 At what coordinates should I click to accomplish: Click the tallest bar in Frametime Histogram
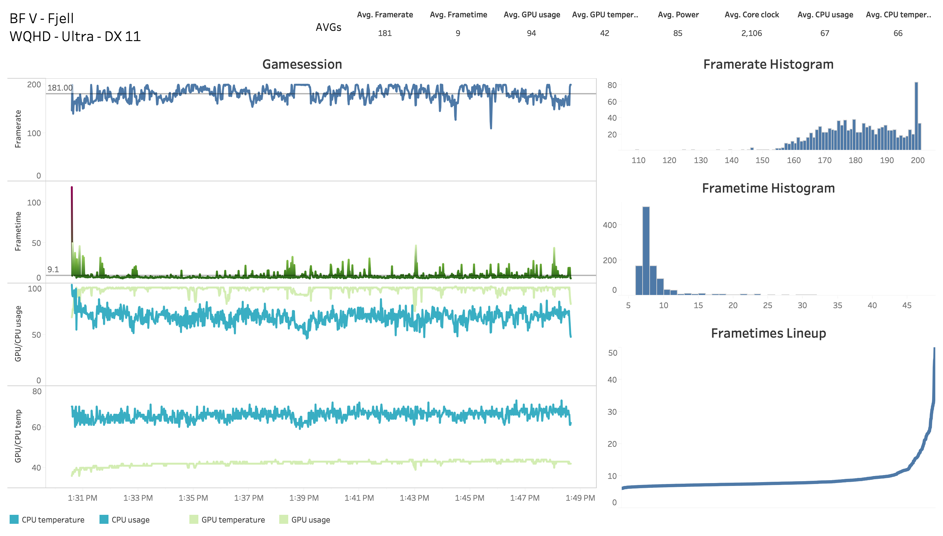(645, 250)
